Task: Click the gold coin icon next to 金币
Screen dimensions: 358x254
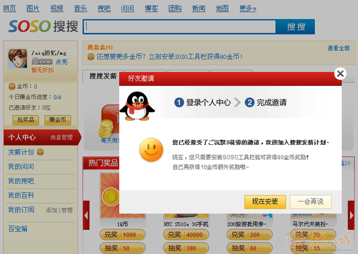Action: tap(12, 86)
